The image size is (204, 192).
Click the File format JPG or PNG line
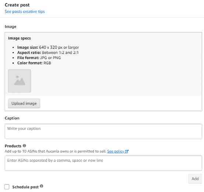point(39,58)
